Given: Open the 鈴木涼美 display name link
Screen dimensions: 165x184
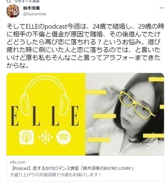Looking at the screenshot, I should [x=31, y=8].
